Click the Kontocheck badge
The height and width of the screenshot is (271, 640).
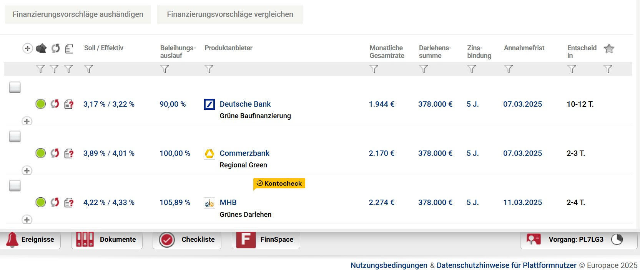point(279,183)
